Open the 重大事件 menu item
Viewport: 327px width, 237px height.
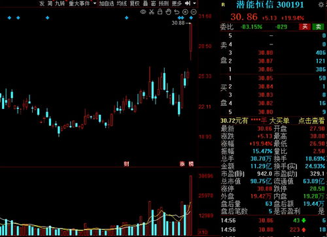[x=79, y=3]
